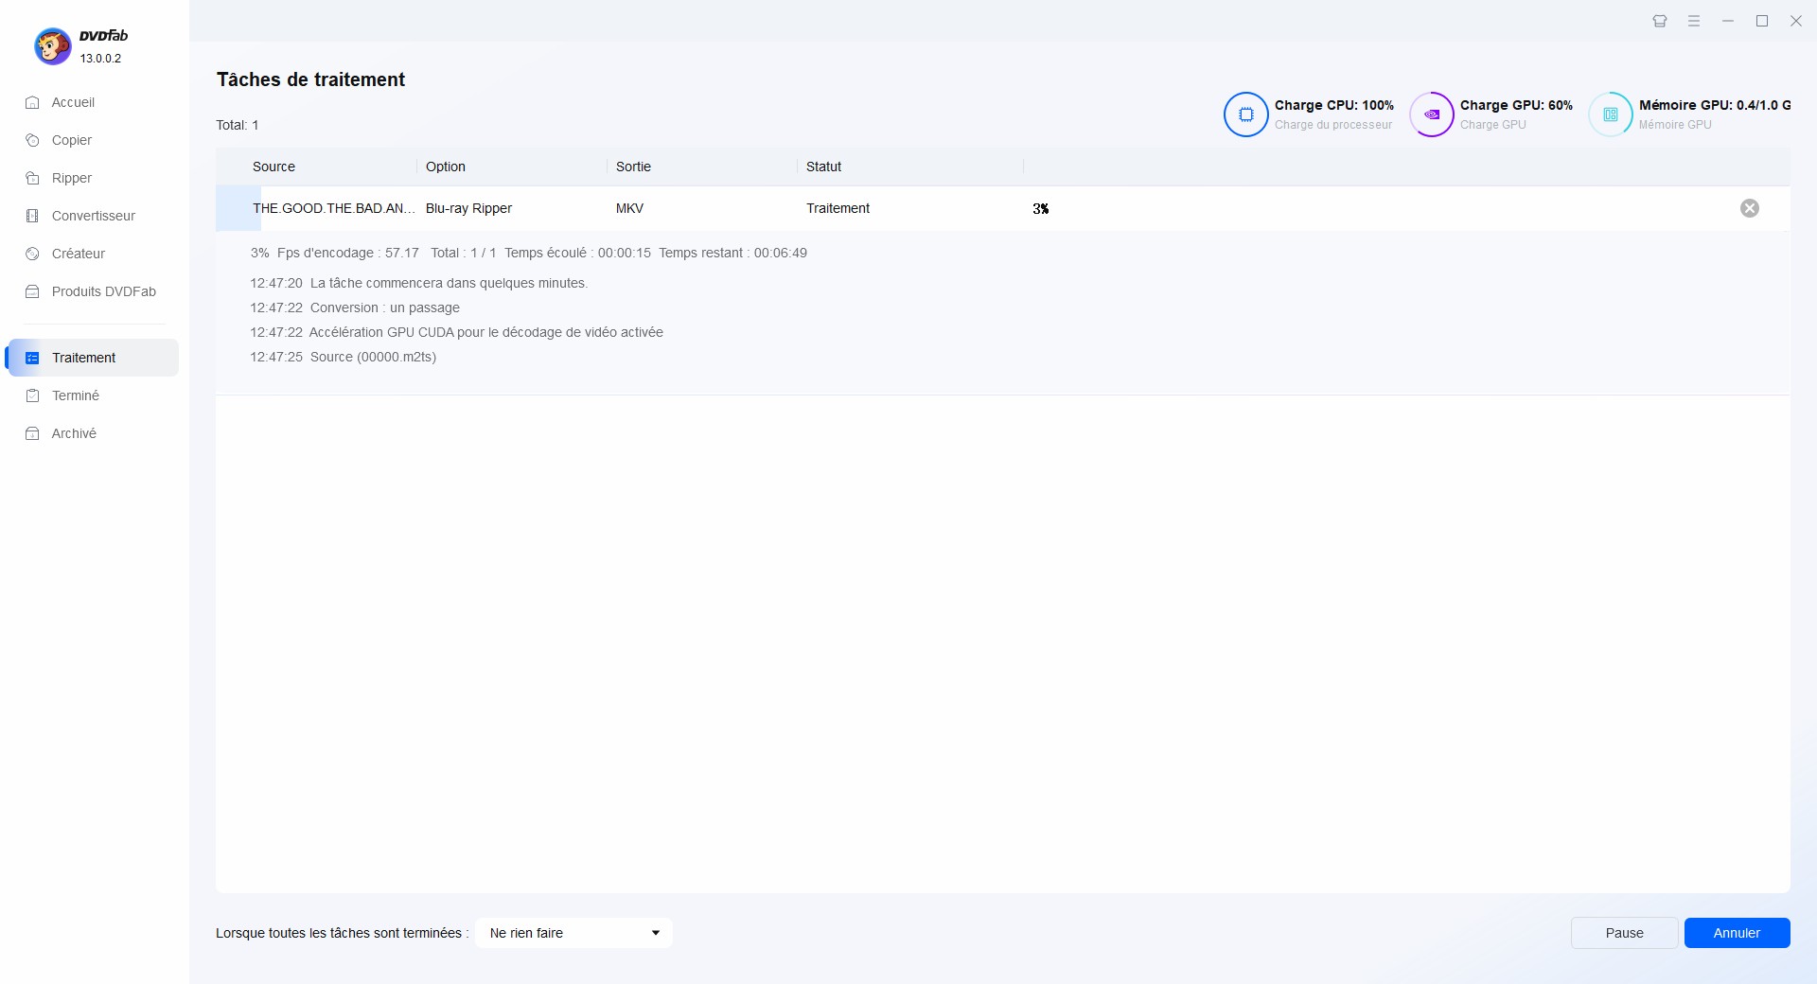1817x984 pixels.
Task: Click the 'Mémoire GPU: 0.4/1.0 G' label
Action: [x=1715, y=105]
